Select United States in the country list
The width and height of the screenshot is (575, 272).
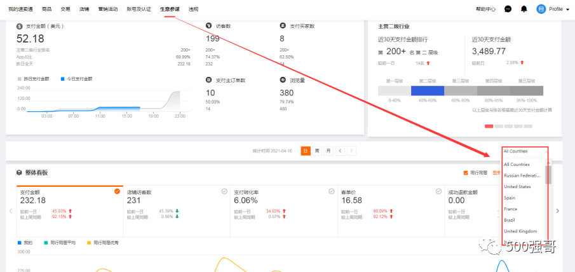pyautogui.click(x=517, y=187)
